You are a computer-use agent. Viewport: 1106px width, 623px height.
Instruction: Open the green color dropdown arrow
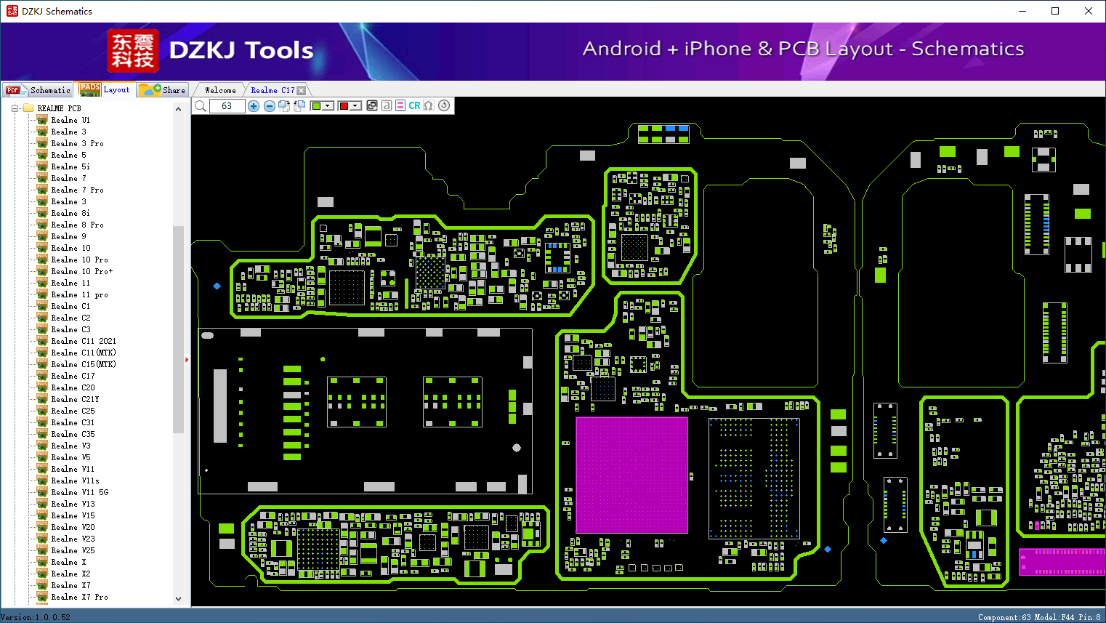328,106
